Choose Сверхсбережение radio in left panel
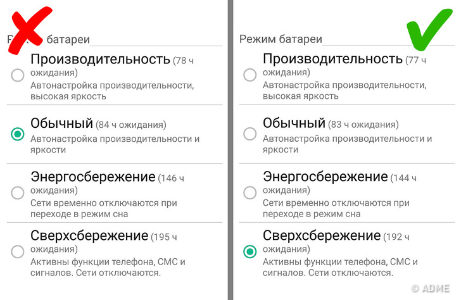The image size is (461, 300). coord(18,251)
